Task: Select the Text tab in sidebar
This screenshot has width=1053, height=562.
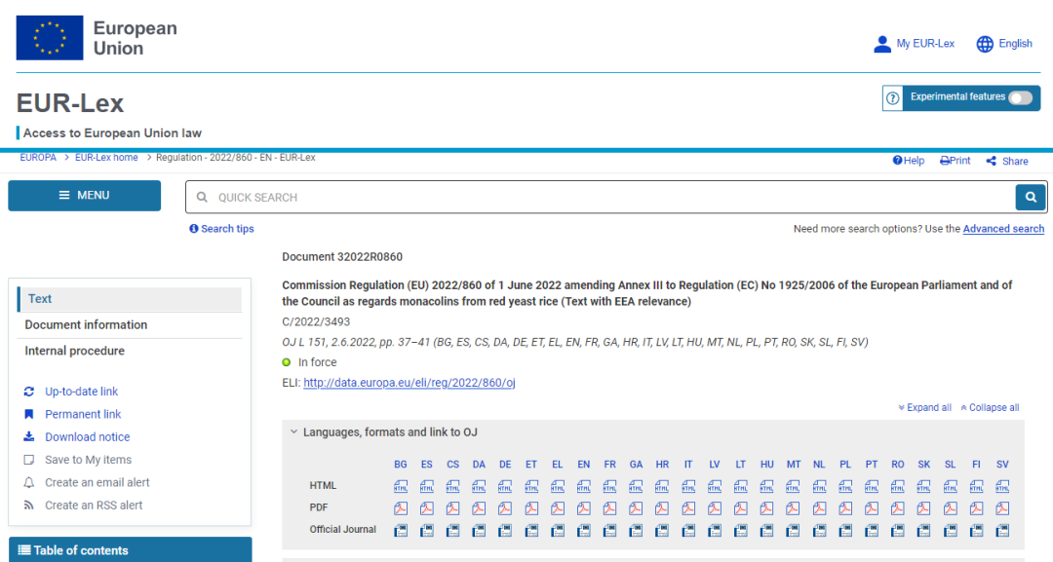Action: click(131, 299)
